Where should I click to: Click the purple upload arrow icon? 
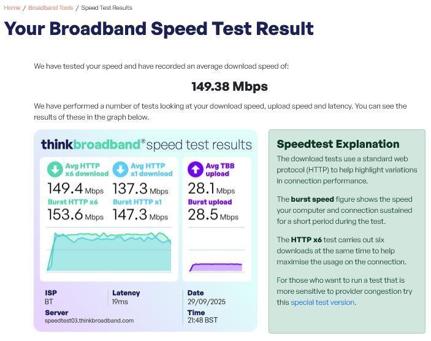click(196, 169)
